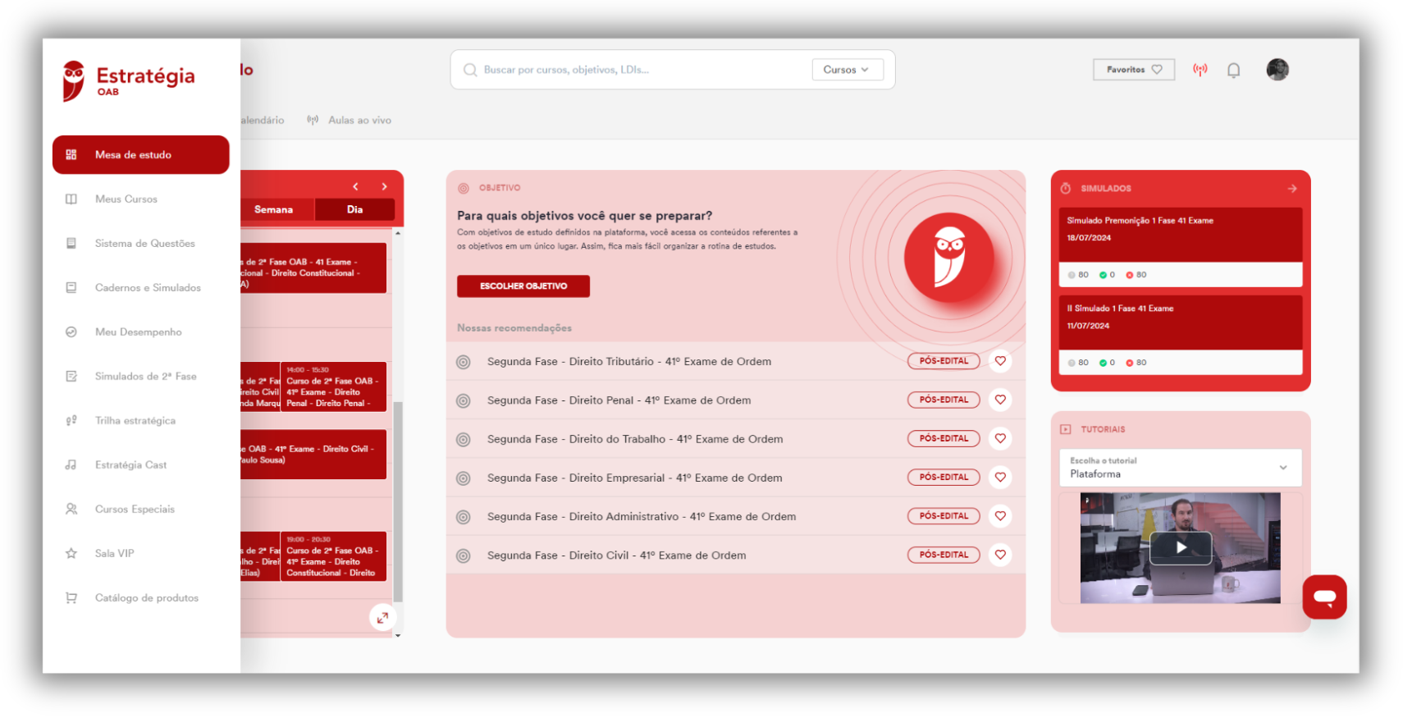Favorite the Direito Penal objective
The width and height of the screenshot is (1412, 718).
(1000, 400)
